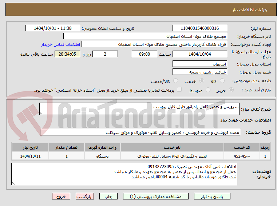Click the شهر محل تحویل label
The height and width of the screenshot is (206, 277).
point(255,72)
